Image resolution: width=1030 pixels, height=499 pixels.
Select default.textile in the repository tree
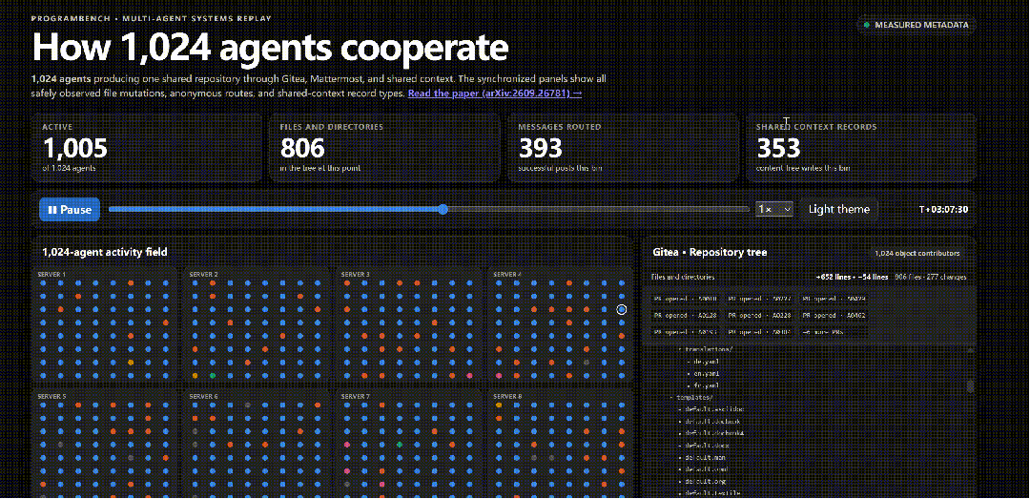pos(712,493)
